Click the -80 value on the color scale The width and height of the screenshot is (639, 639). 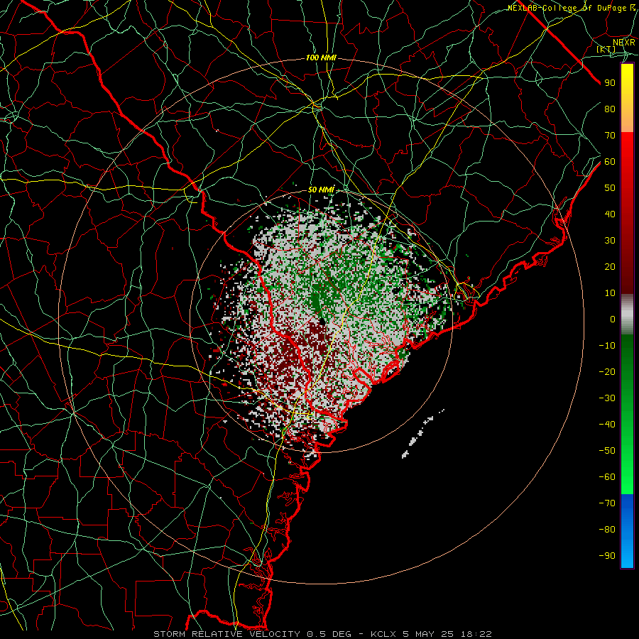(x=607, y=530)
